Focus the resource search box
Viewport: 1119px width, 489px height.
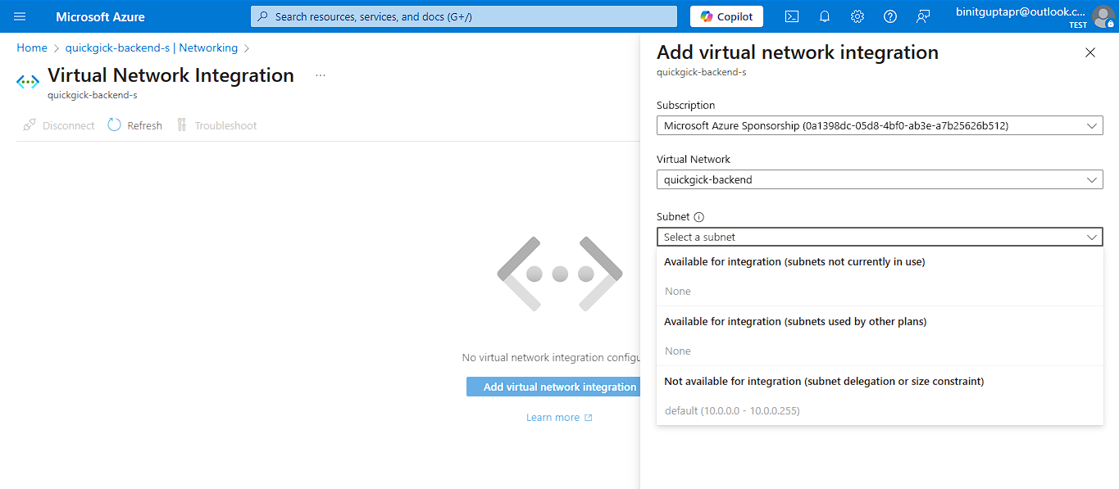(464, 16)
